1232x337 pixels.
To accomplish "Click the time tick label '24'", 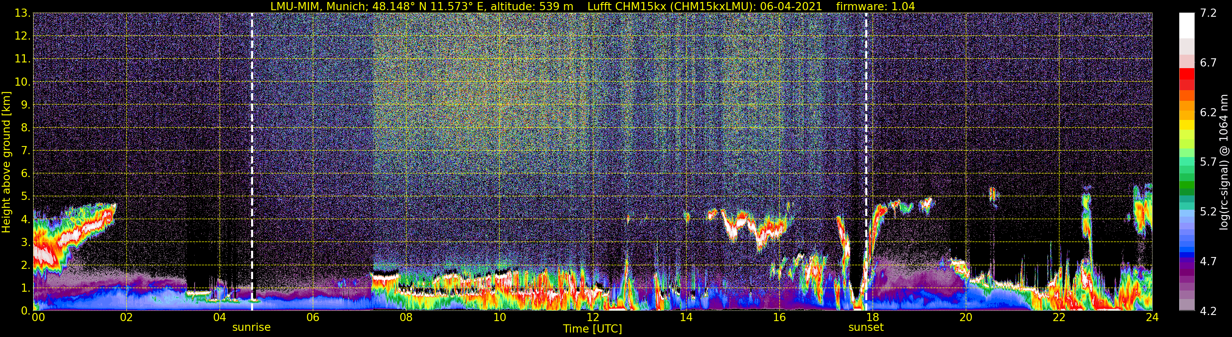I will (1152, 317).
